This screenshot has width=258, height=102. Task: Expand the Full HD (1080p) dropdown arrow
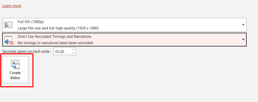click(x=243, y=25)
